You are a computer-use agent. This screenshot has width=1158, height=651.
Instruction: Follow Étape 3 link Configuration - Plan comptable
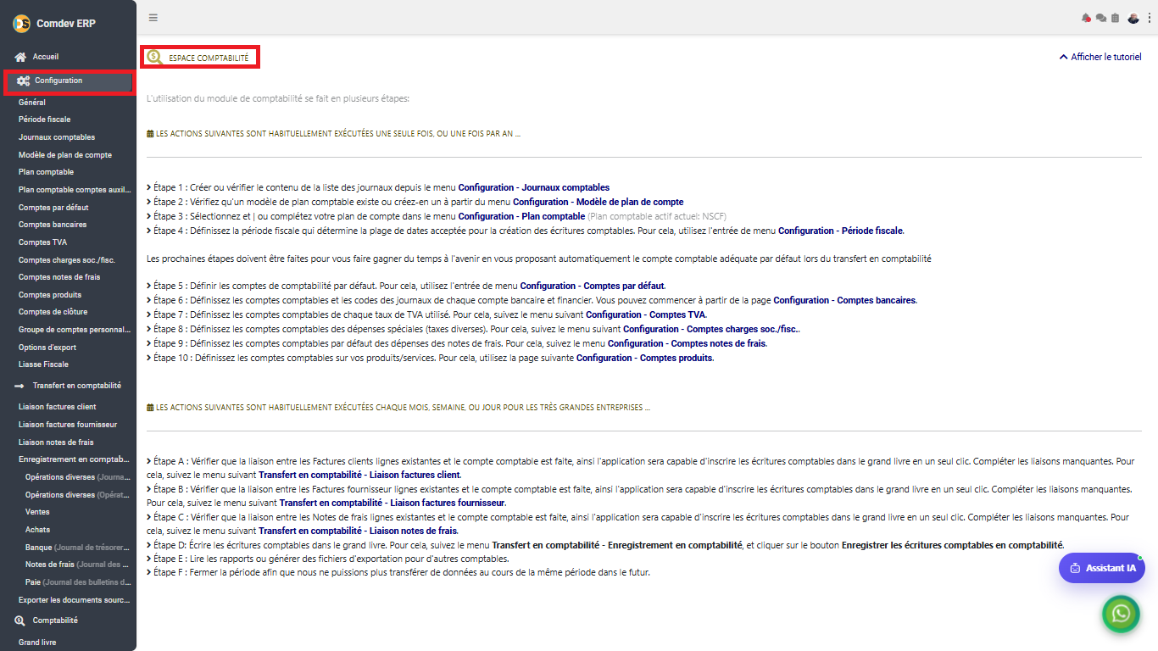pyautogui.click(x=521, y=216)
